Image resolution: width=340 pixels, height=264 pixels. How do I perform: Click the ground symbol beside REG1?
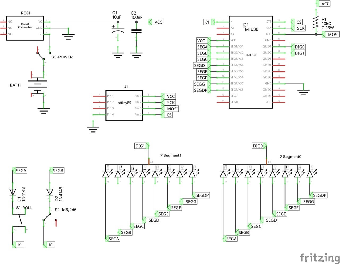69,36
